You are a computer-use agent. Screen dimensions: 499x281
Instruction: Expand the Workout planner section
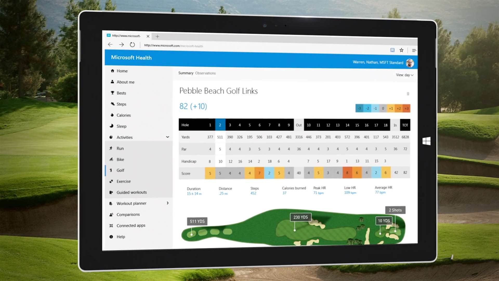coord(168,203)
